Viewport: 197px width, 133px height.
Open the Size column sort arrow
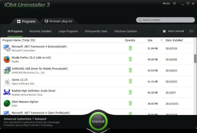click(x=161, y=40)
